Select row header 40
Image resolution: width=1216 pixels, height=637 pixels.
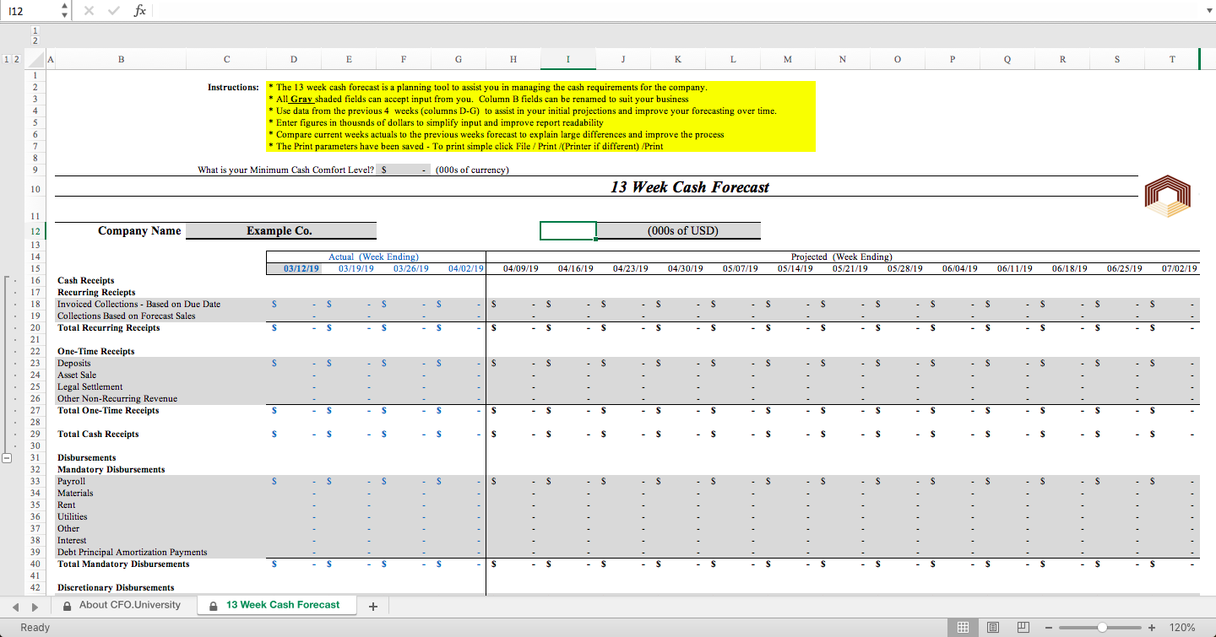click(35, 564)
